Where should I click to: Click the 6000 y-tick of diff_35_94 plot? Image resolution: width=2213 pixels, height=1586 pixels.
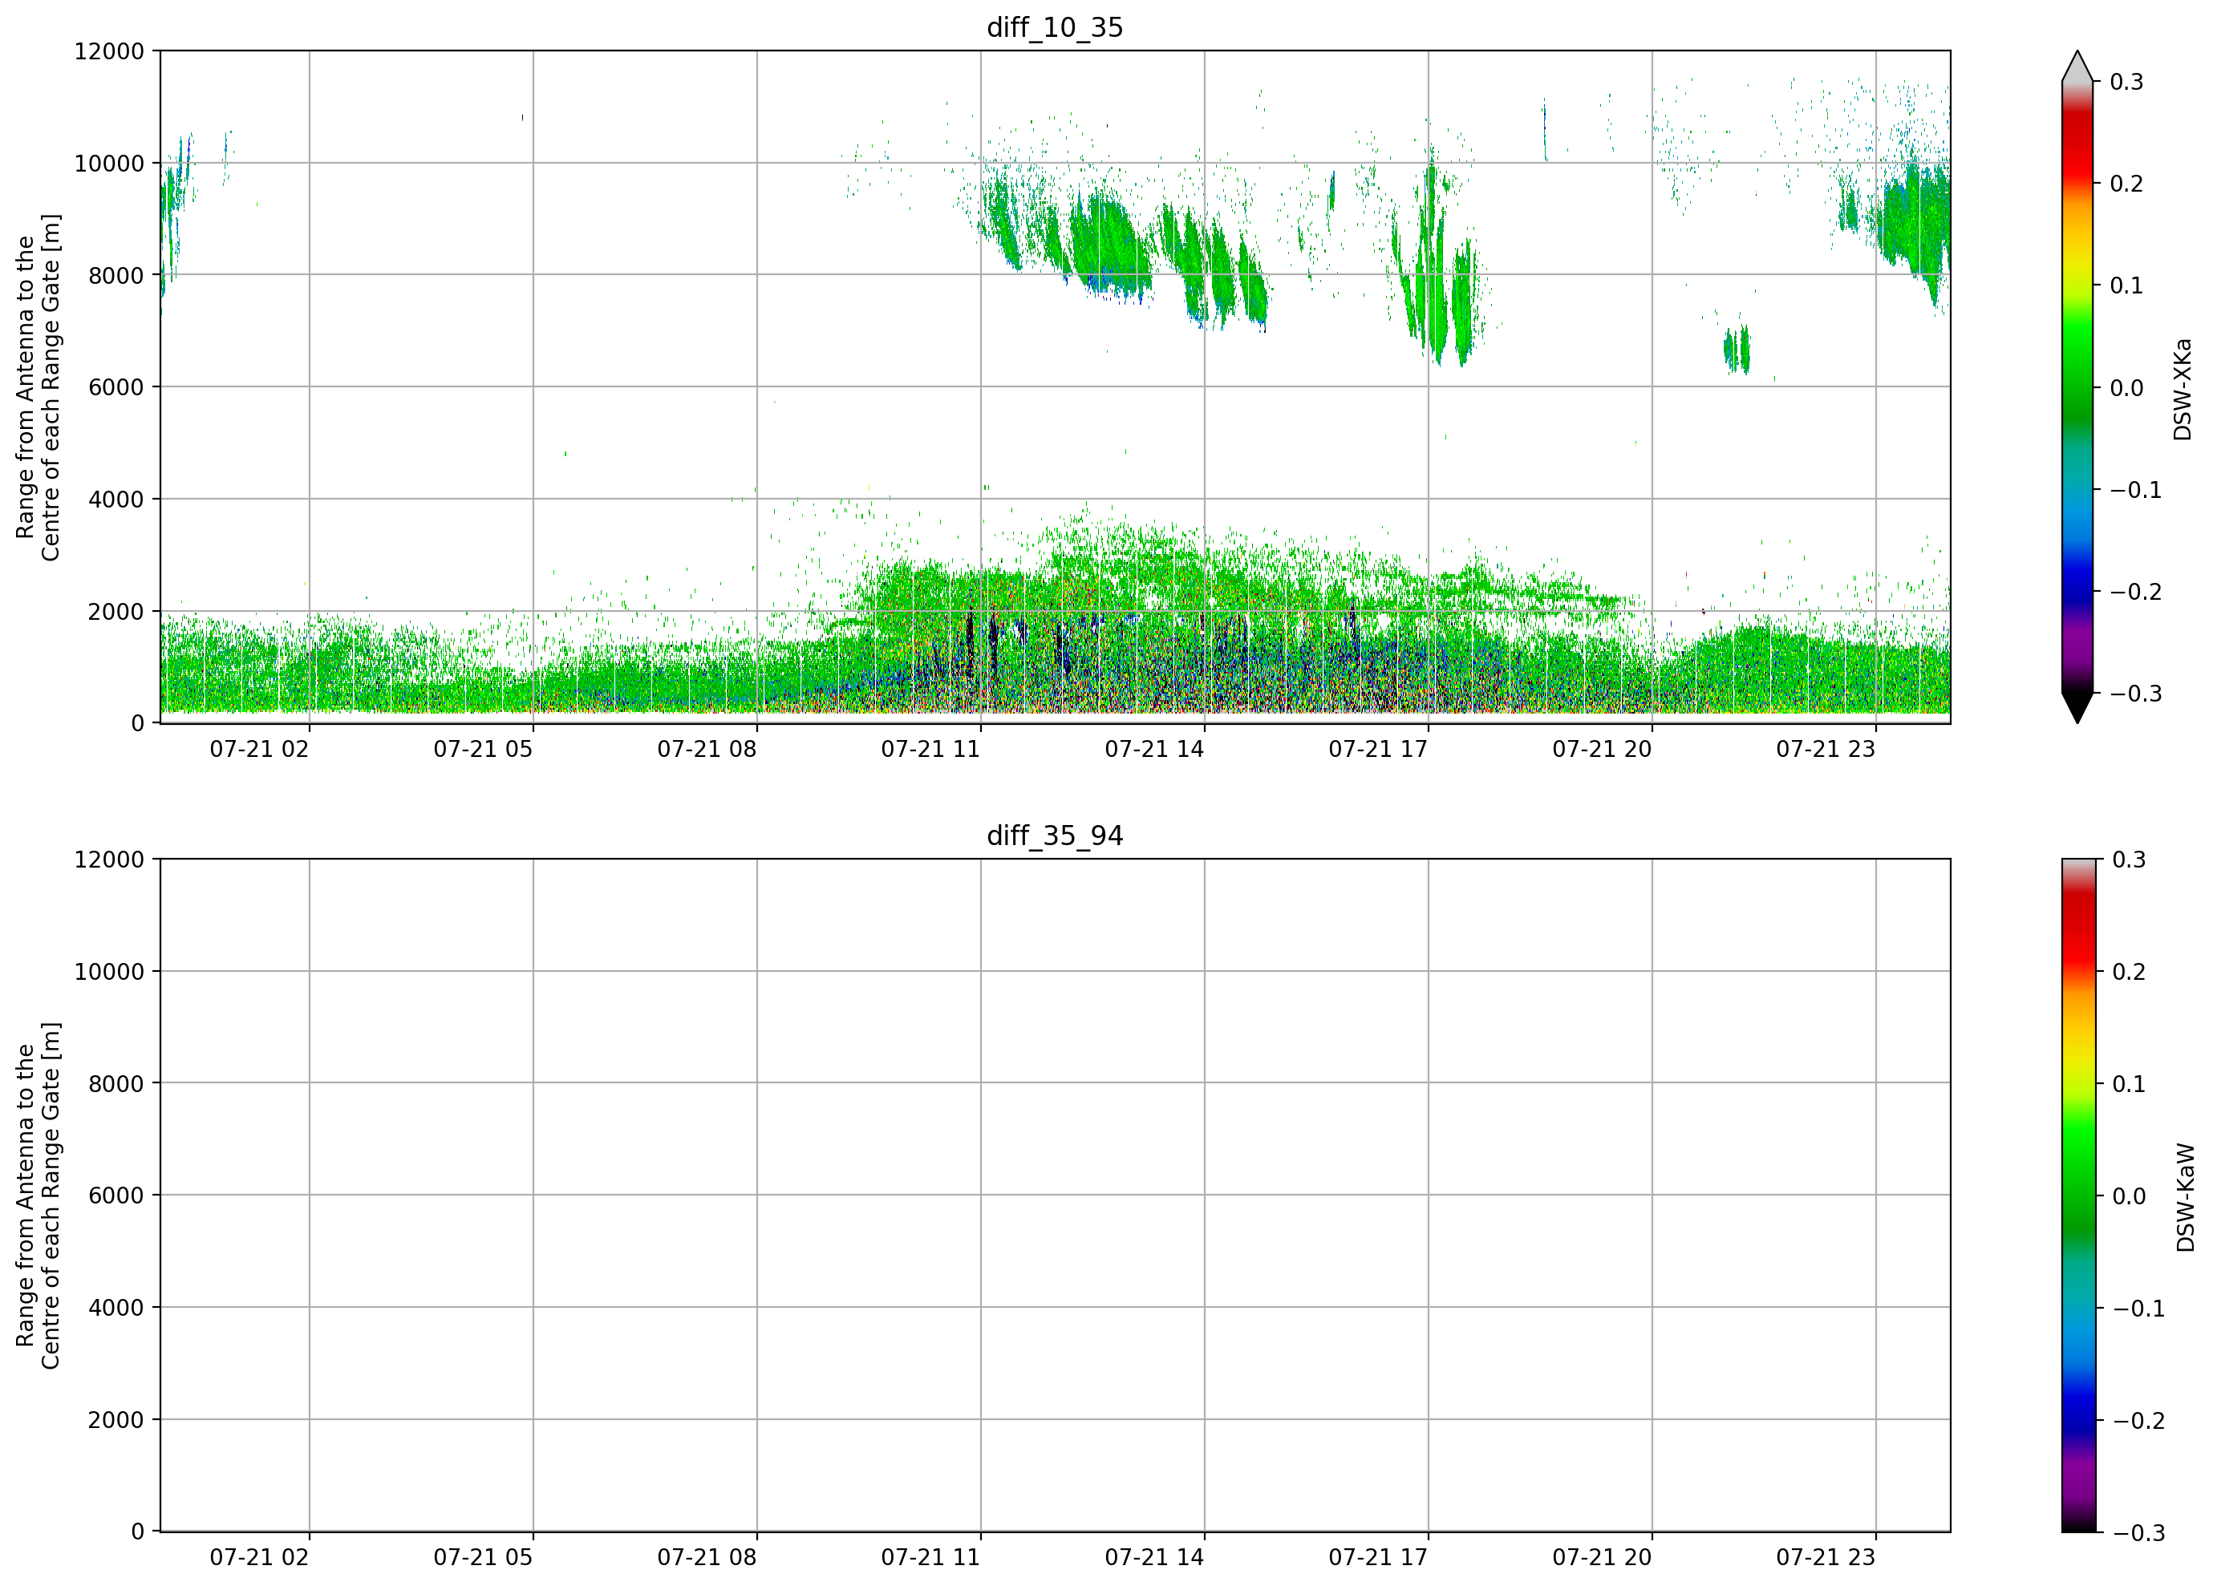click(116, 1196)
